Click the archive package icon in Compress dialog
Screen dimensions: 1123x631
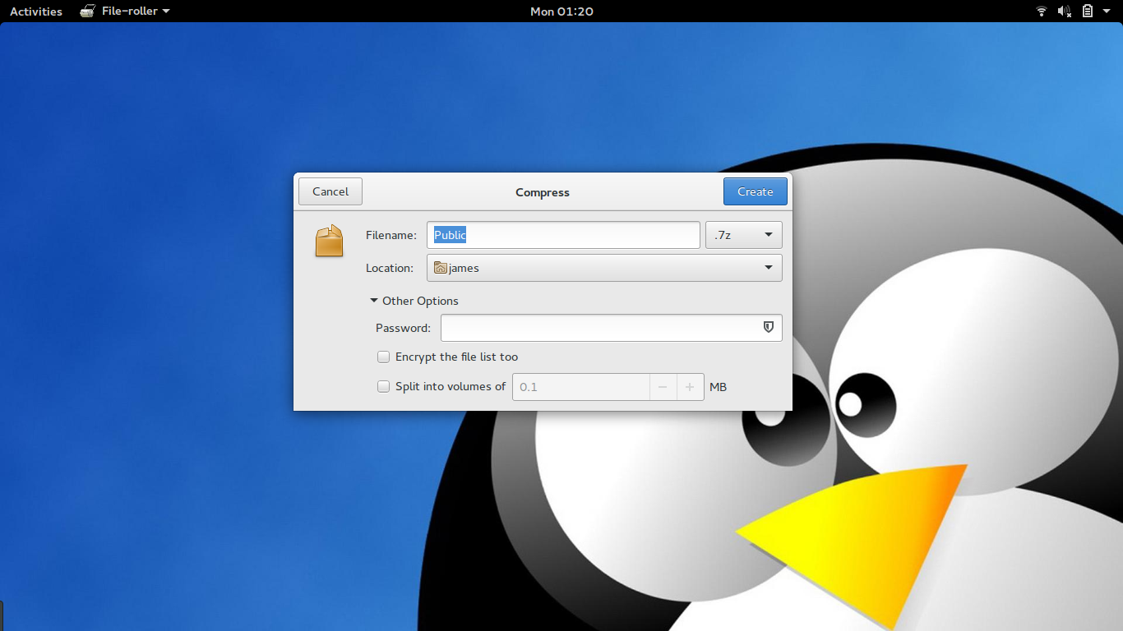(329, 242)
